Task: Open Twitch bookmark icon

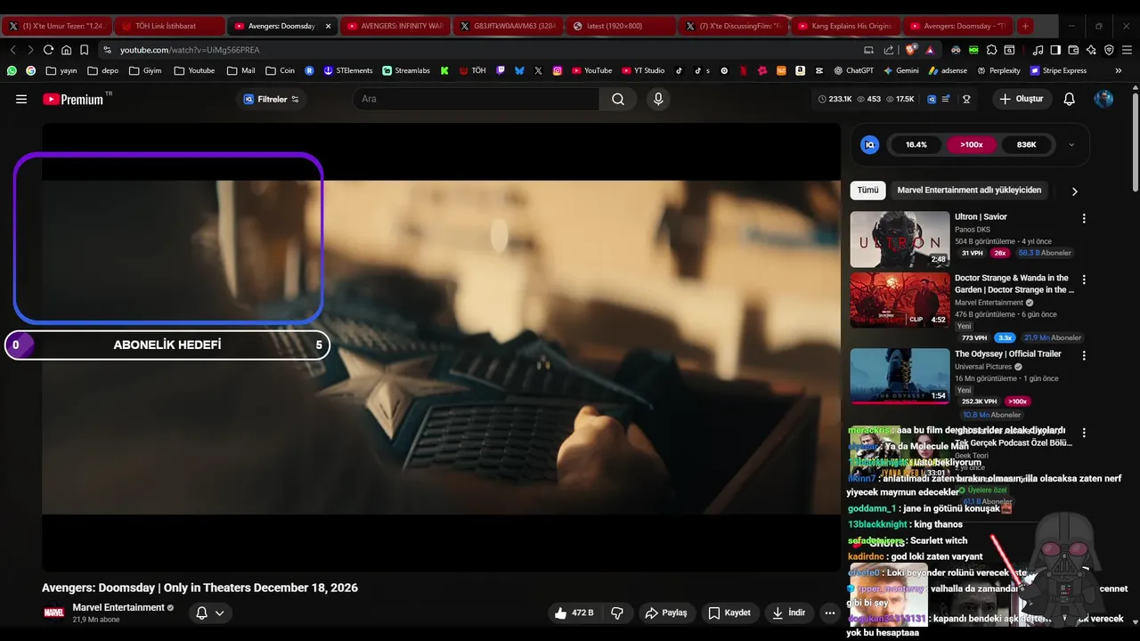Action: pos(501,70)
